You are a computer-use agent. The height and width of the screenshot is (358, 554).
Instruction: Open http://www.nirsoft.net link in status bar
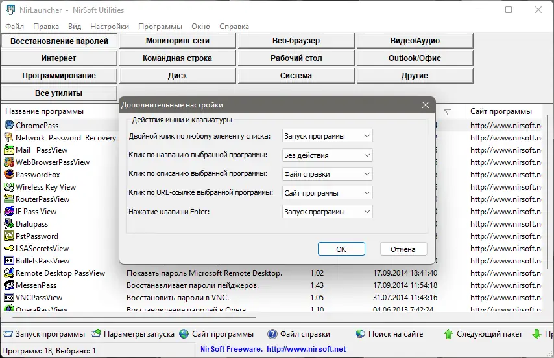coord(306,349)
